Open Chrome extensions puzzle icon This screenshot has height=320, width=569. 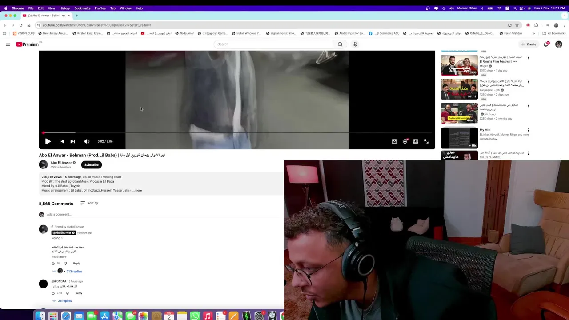click(536, 25)
